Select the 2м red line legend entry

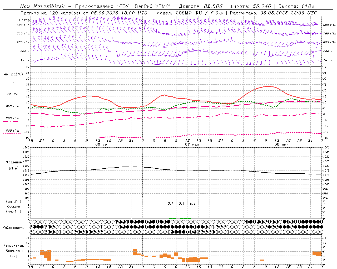(x=12, y=83)
